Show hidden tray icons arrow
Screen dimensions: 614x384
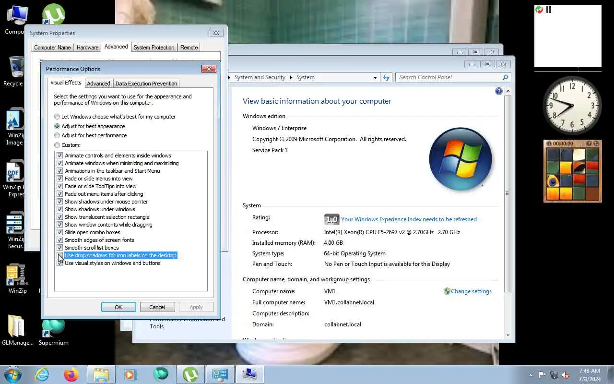click(531, 375)
